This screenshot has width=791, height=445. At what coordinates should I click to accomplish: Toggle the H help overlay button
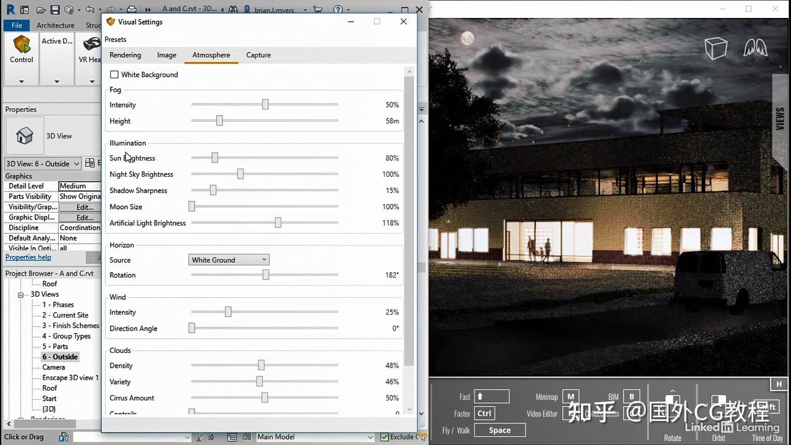pyautogui.click(x=778, y=384)
